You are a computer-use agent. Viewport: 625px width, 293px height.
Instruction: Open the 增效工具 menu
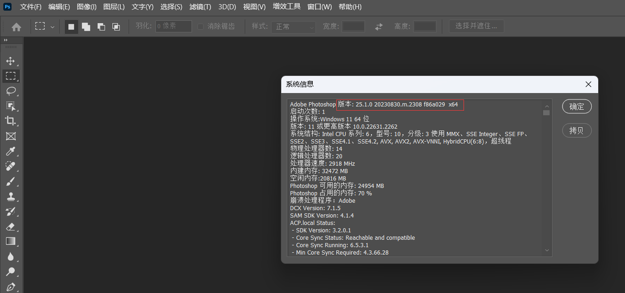point(286,7)
